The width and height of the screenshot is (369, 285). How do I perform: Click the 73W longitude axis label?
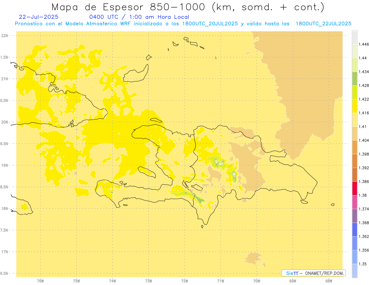click(x=149, y=281)
